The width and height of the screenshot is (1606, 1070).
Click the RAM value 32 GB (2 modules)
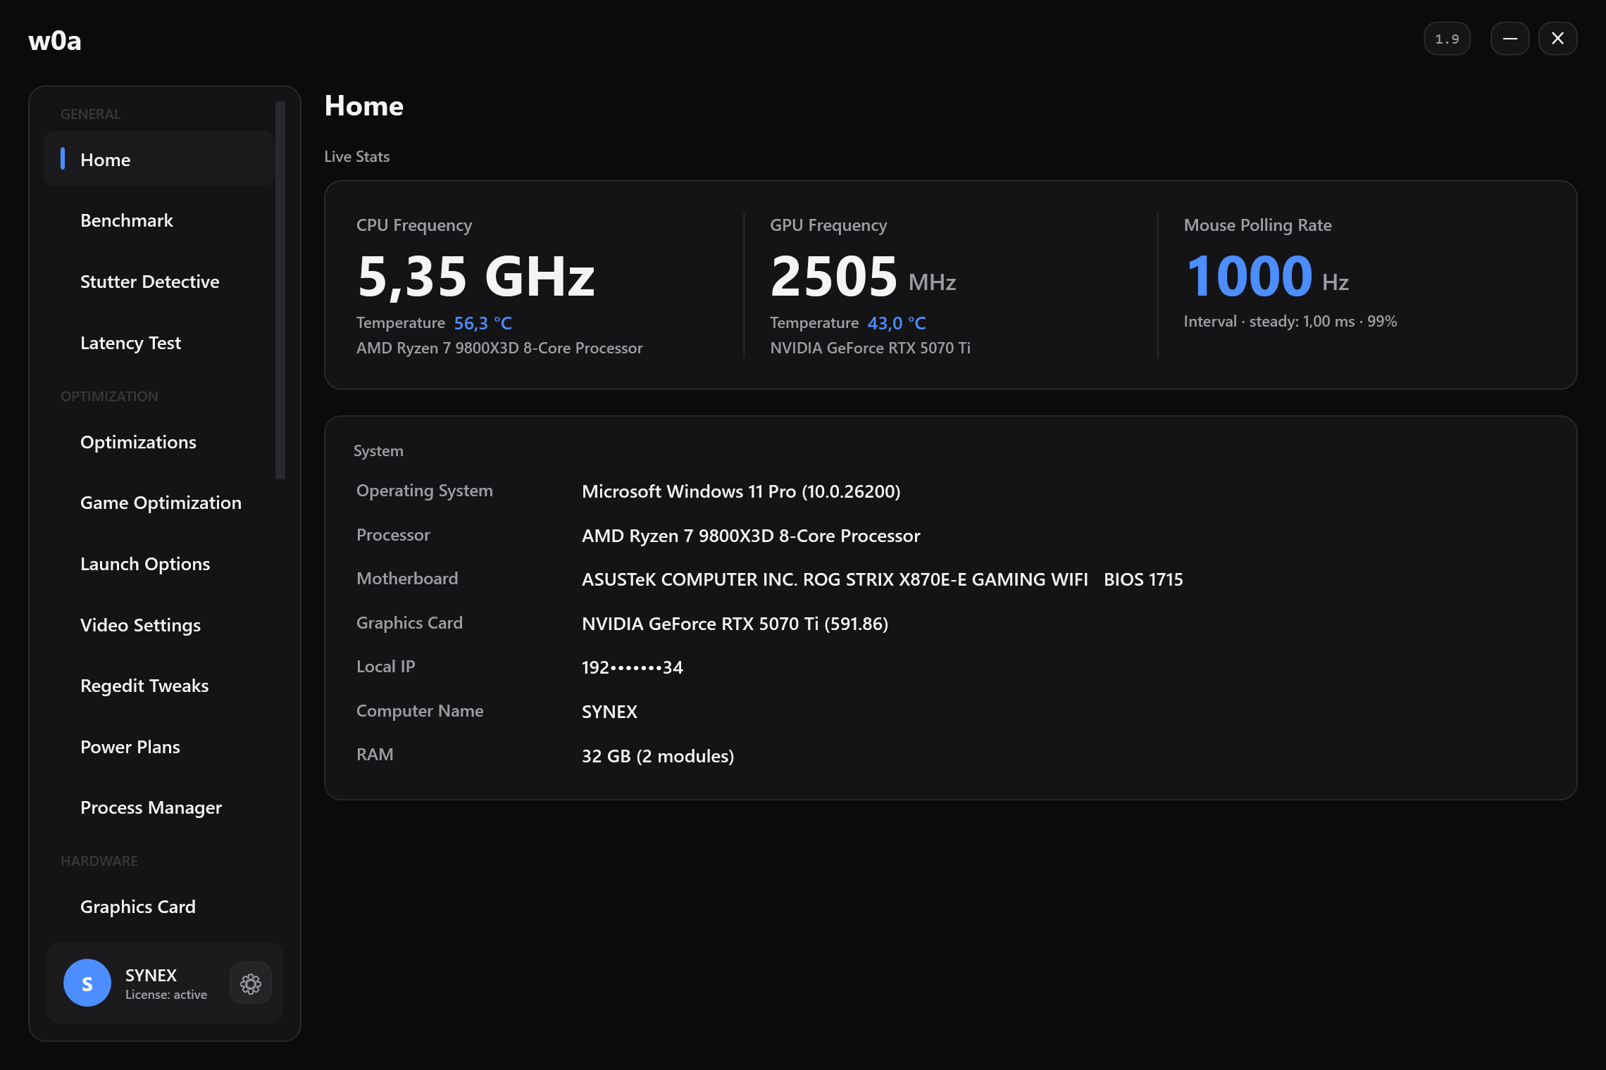tap(658, 756)
